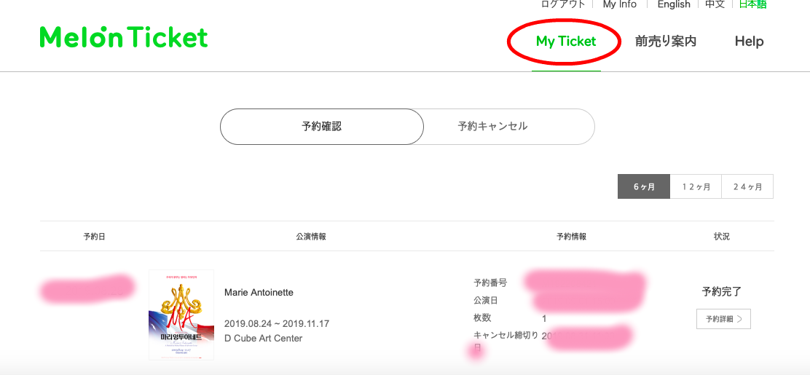Image resolution: width=810 pixels, height=375 pixels.
Task: Click the 予約完了 status text
Action: click(x=722, y=291)
